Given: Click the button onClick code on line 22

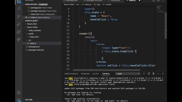Looking at the screenshot, I should (x=125, y=65).
